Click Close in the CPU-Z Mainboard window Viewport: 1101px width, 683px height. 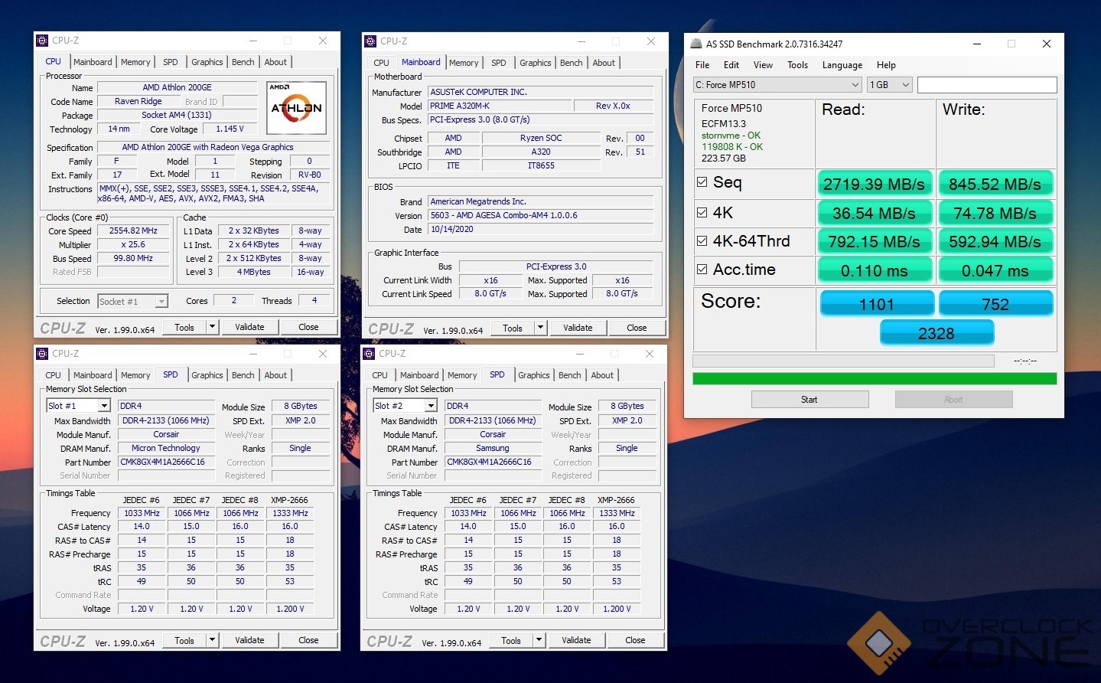(x=637, y=328)
